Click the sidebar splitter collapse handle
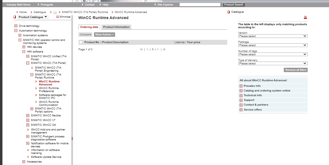Screen dimensions: 329x165 pyautogui.click(x=72, y=138)
